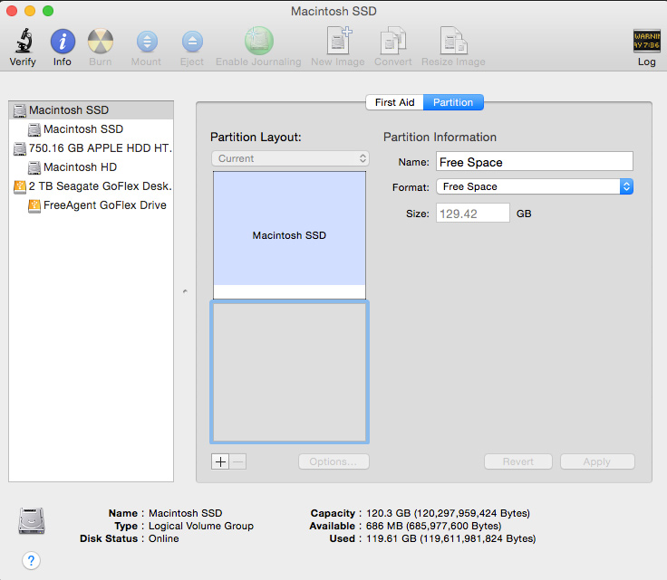Remove partition with the minus button
The image size is (667, 580).
point(238,461)
